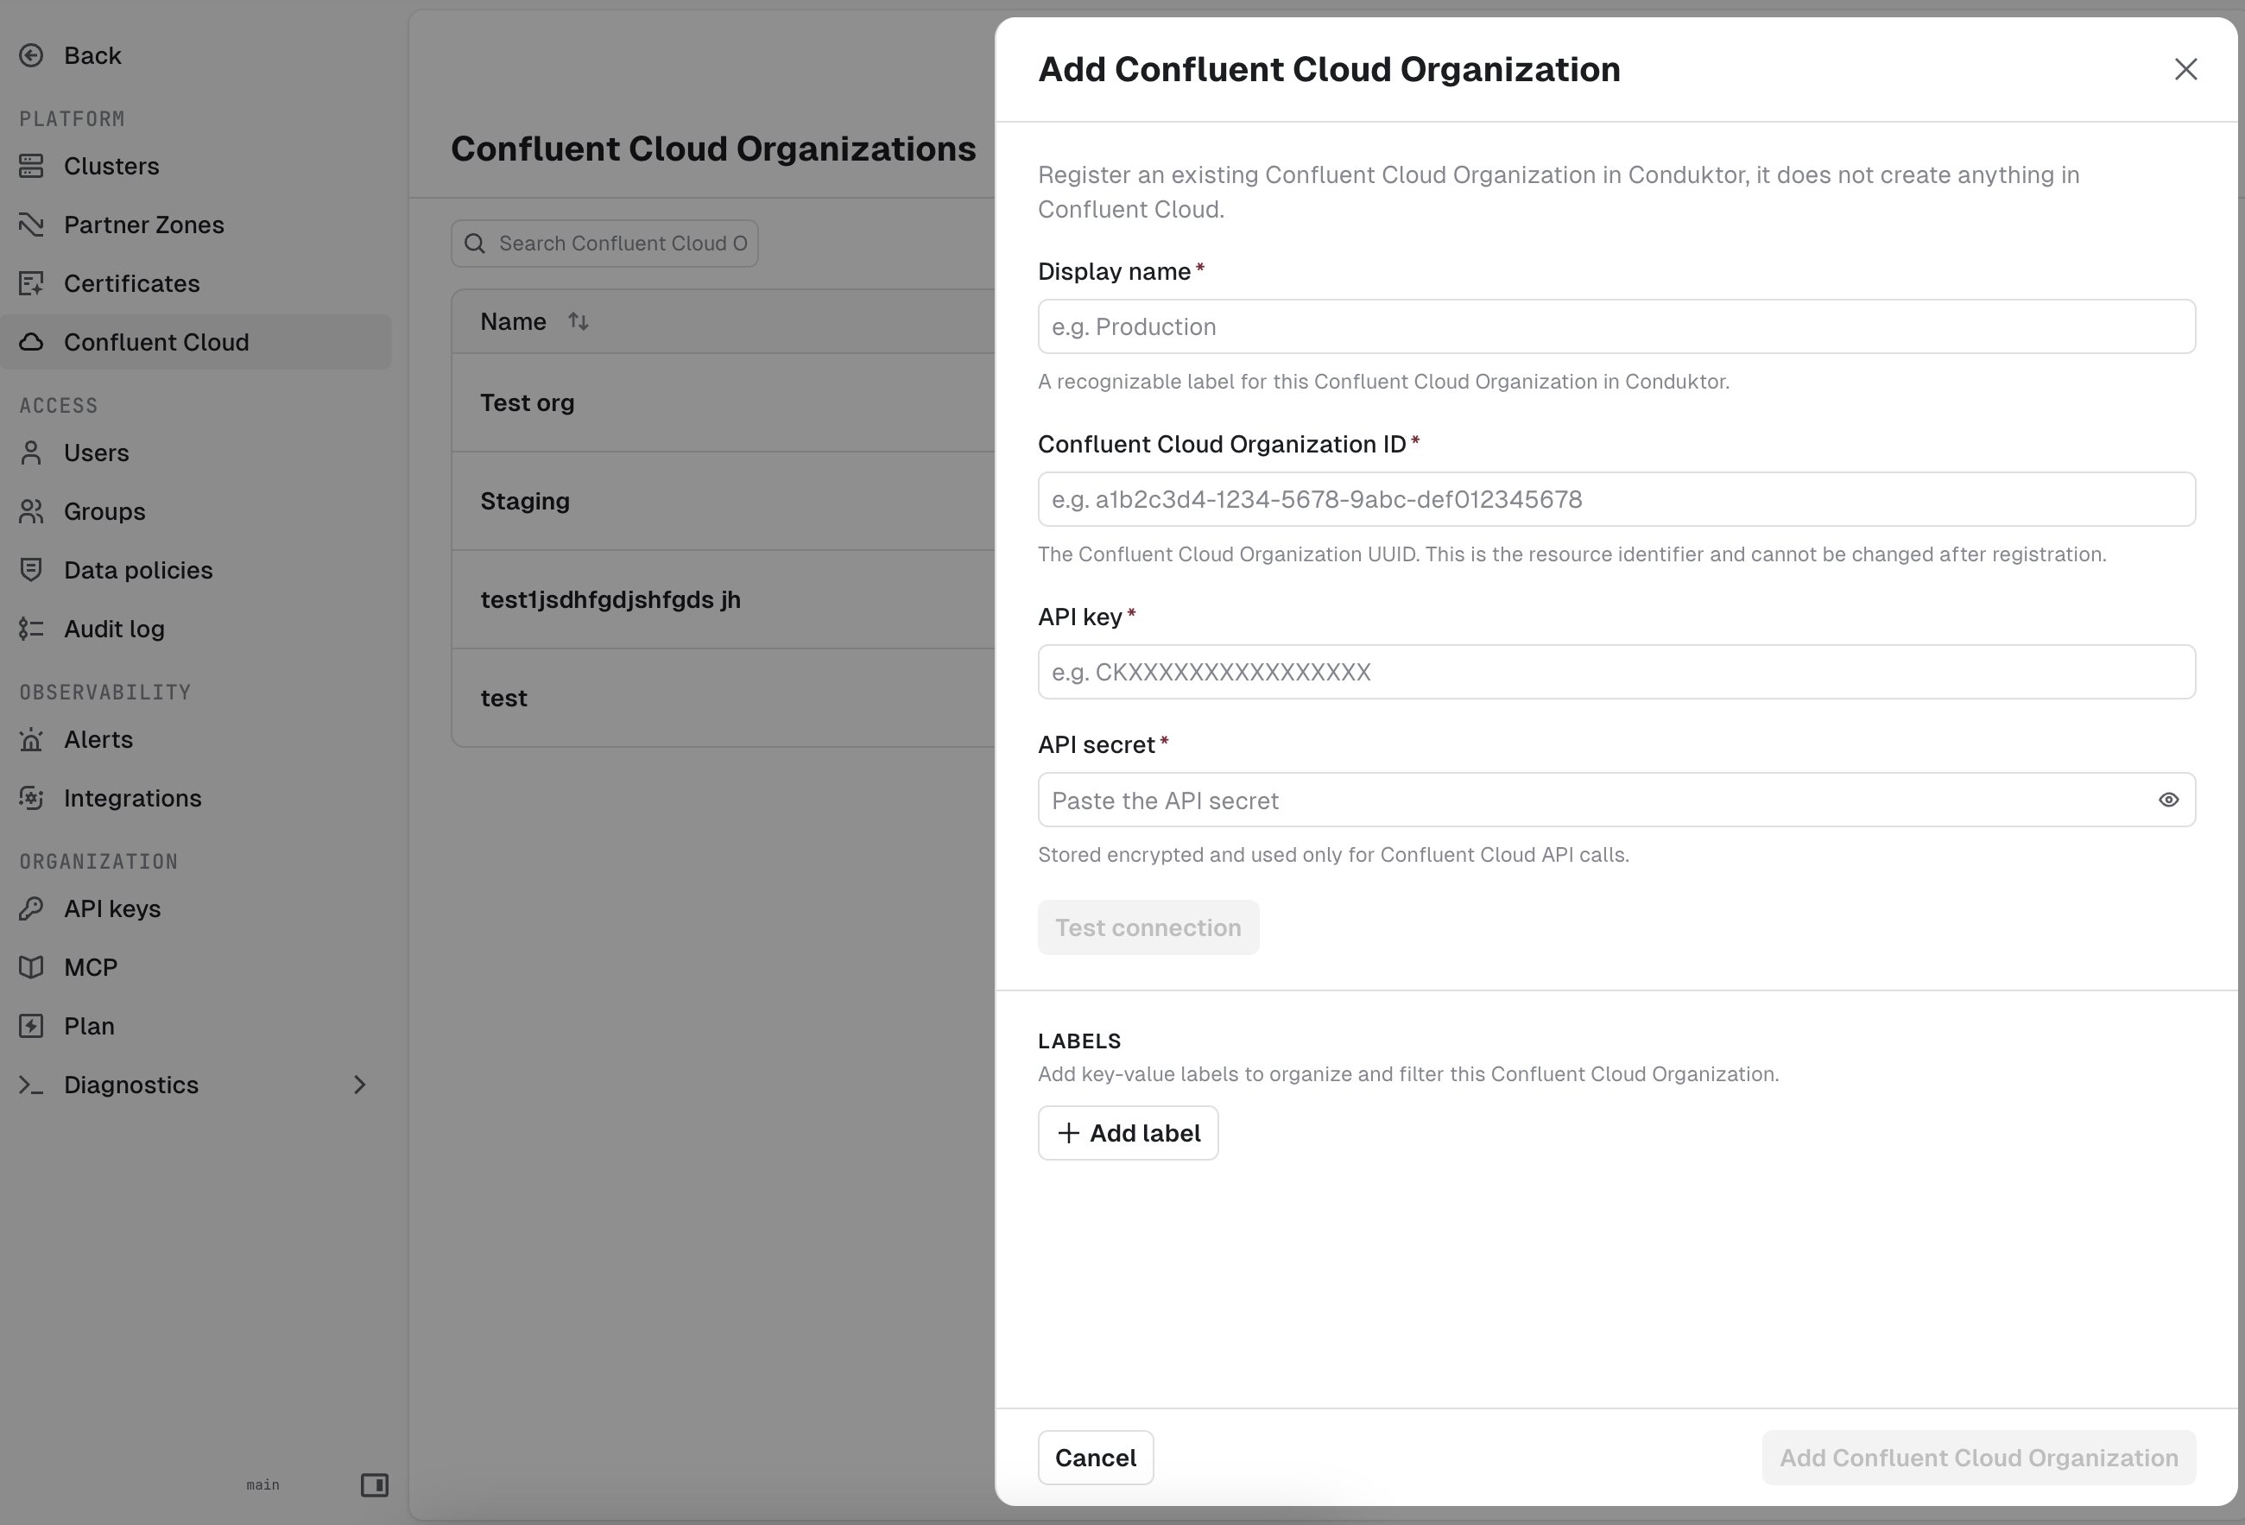
Task: Open Integrations page
Action: point(196,799)
